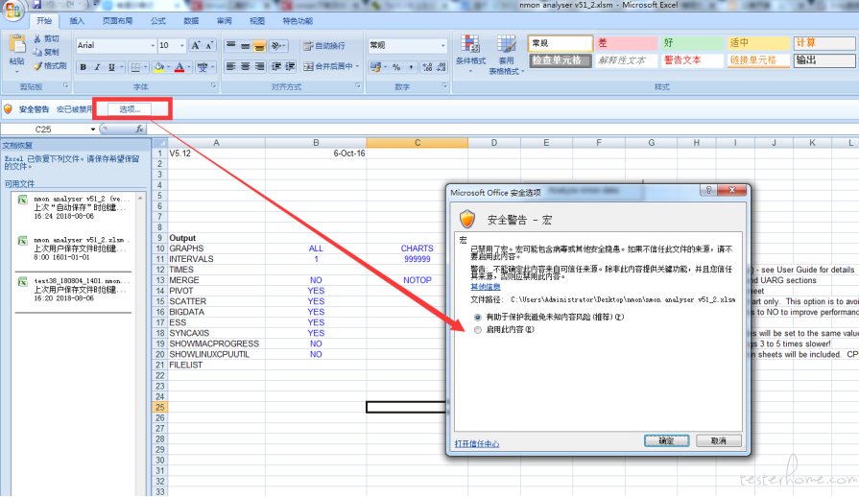The width and height of the screenshot is (859, 497).
Task: Click the fx Insert Function icon
Action: point(140,129)
